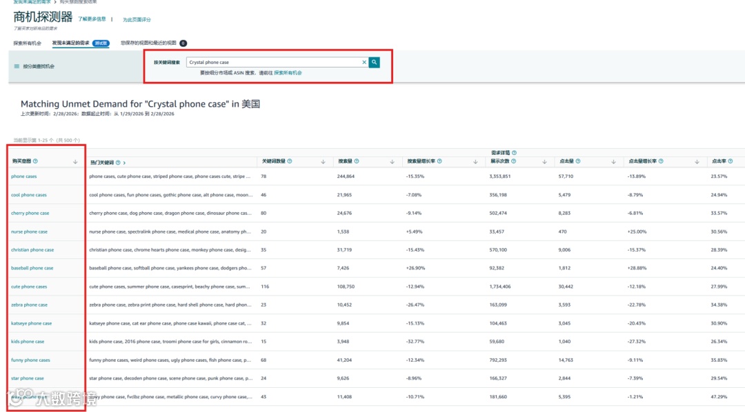This screenshot has width=745, height=412.
Task: Click clicks value 14,763 in funny row
Action: (566, 360)
